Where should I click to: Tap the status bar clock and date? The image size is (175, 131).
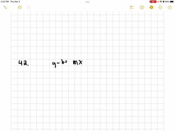pos(10,2)
